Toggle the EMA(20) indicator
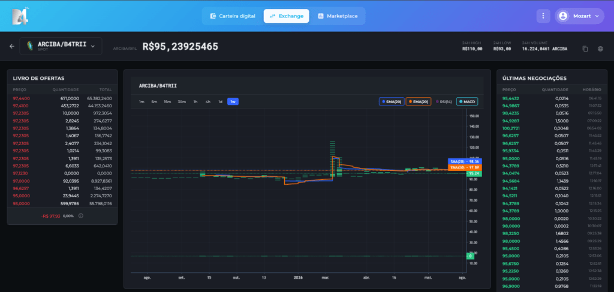Viewport: 614px width, 292px height. click(x=418, y=102)
